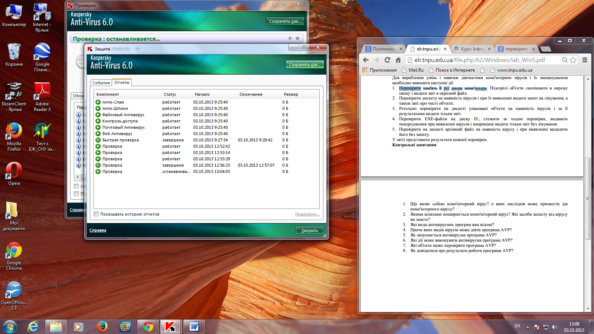Click the scan stop button in Проверка window
Viewport: 594px width, 334px height.
[x=297, y=38]
